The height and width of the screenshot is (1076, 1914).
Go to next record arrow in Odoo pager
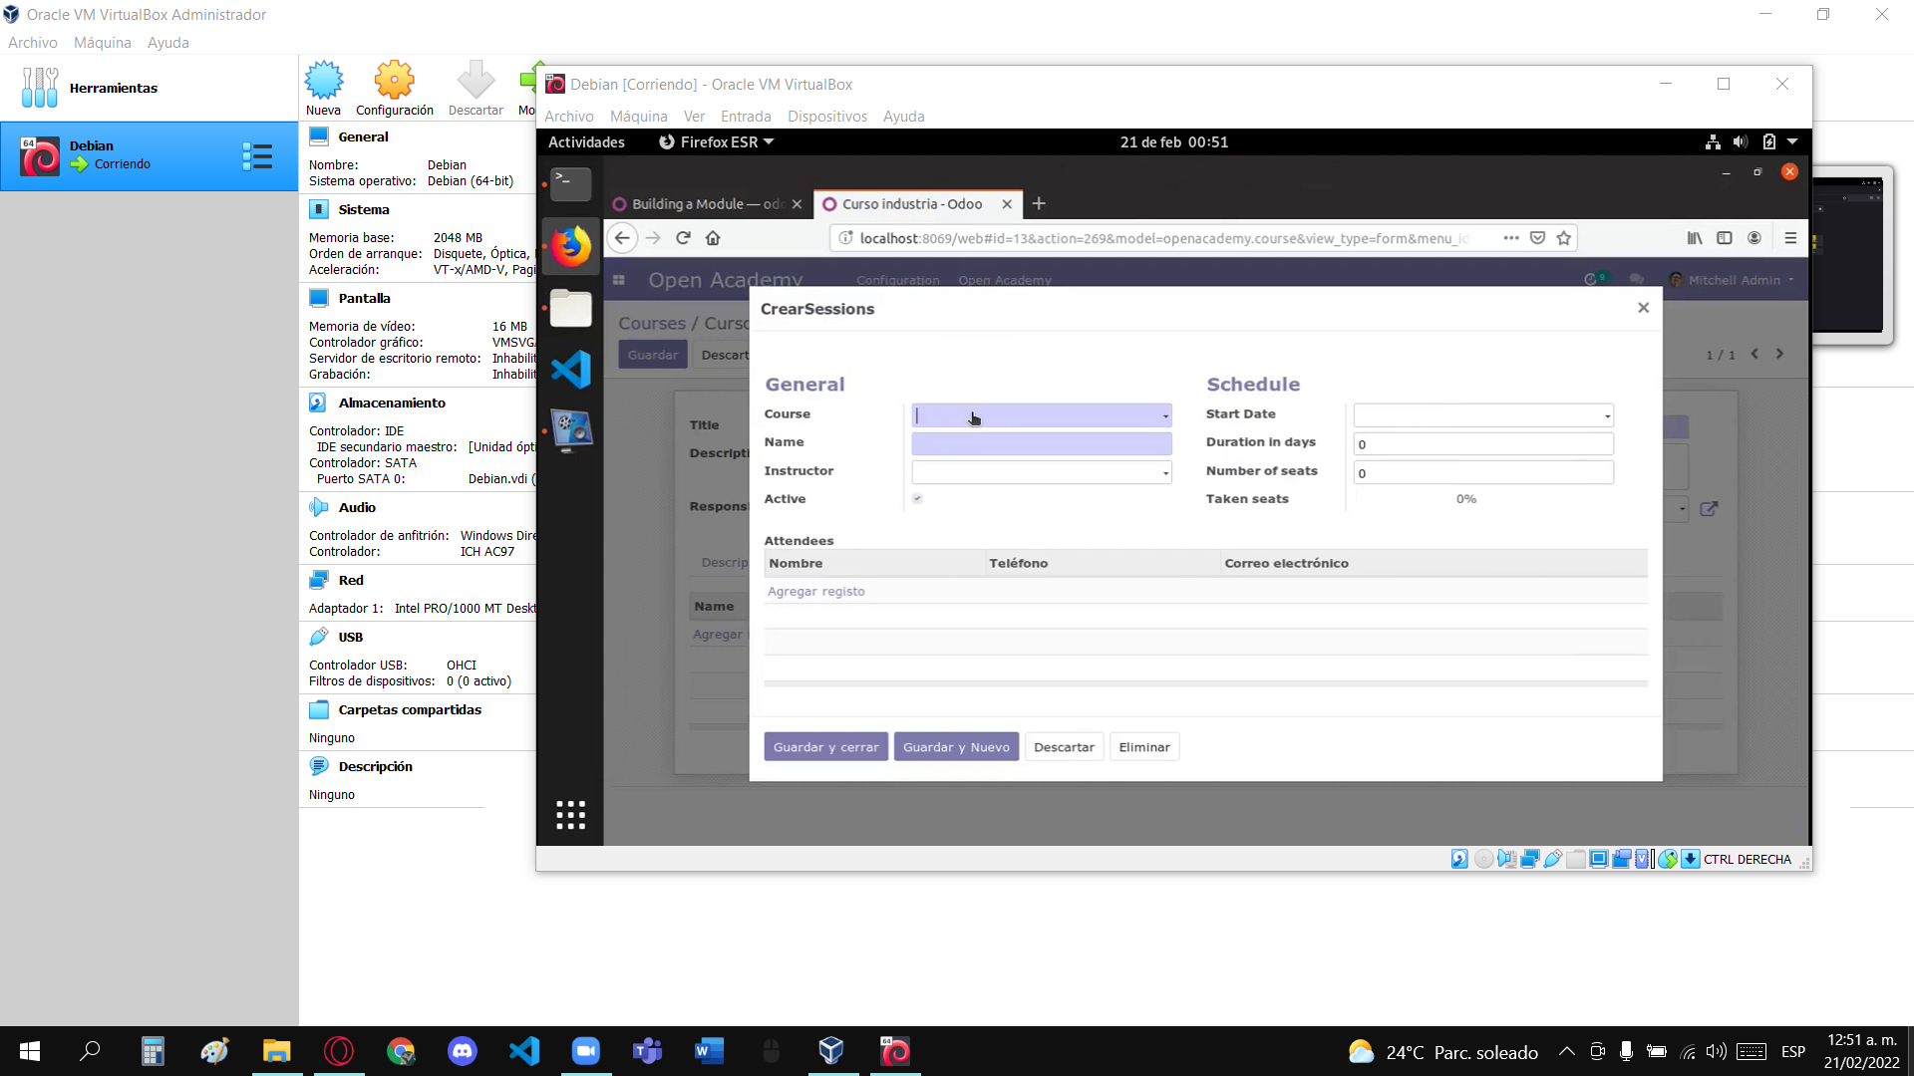point(1779,354)
